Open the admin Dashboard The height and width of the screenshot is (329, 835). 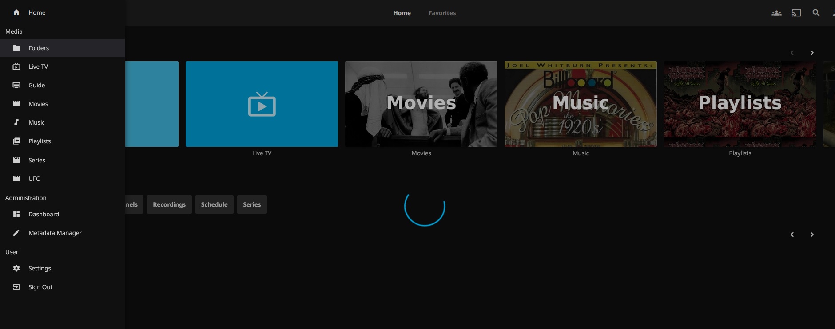(44, 214)
